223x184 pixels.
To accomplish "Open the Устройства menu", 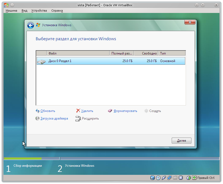I will 39,11.
